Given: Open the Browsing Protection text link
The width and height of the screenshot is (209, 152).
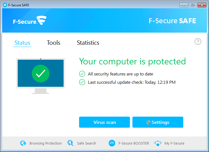Looking at the screenshot, I should click(46, 143).
